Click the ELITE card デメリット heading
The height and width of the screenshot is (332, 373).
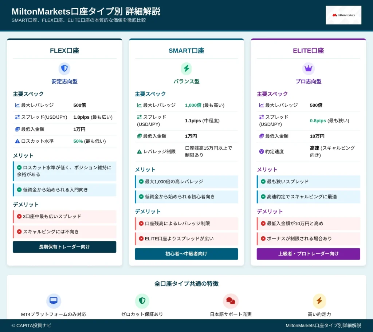point(270,212)
